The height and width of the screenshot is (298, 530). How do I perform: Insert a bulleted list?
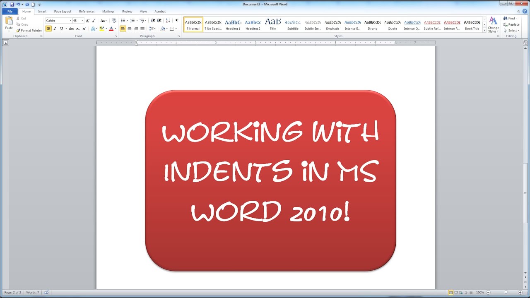coord(124,20)
